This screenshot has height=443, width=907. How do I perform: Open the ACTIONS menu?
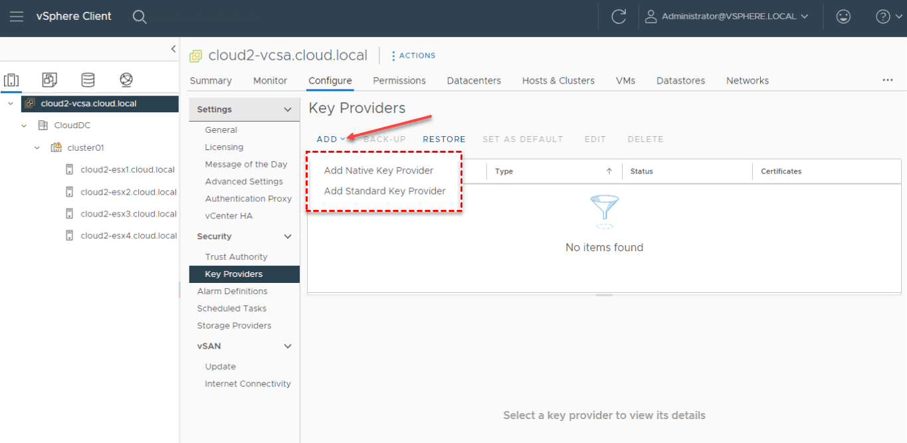pos(413,56)
